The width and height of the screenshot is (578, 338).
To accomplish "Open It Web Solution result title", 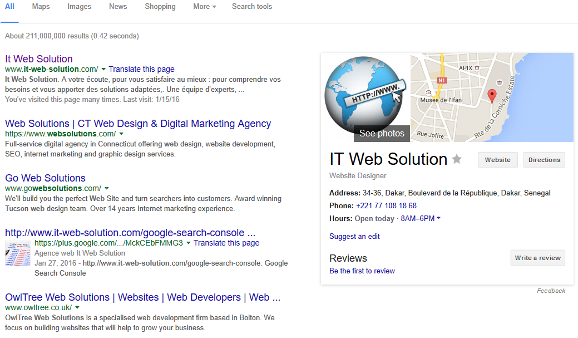I will (39, 59).
